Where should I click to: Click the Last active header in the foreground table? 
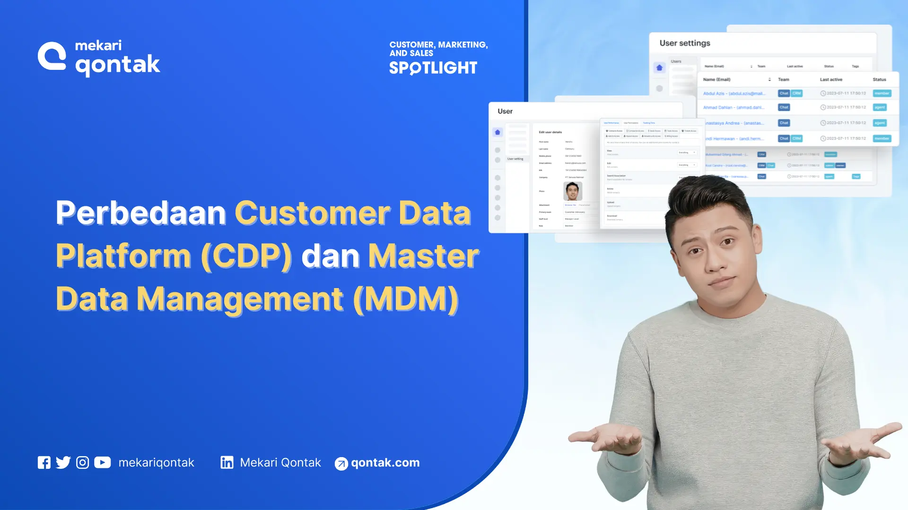[831, 79]
